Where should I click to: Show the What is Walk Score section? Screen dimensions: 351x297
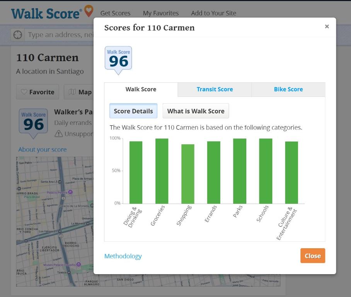tap(196, 111)
